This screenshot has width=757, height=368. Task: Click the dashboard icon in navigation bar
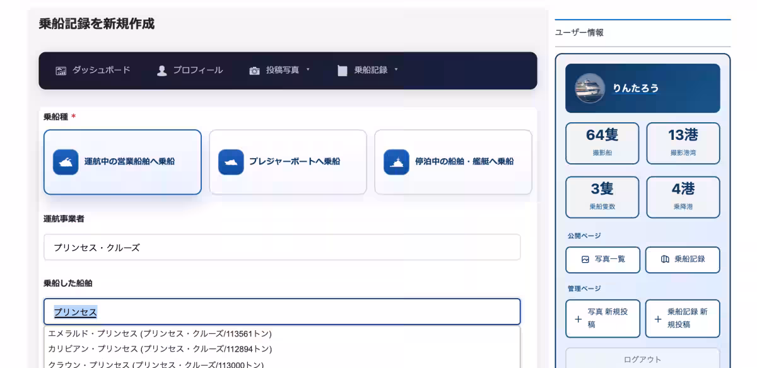(61, 71)
